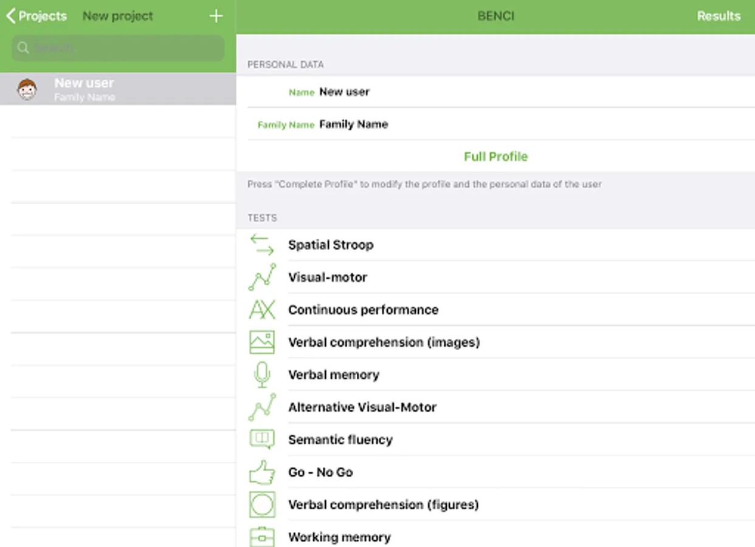This screenshot has height=547, width=755.
Task: Select the Visual-motor line graph icon
Action: [262, 277]
